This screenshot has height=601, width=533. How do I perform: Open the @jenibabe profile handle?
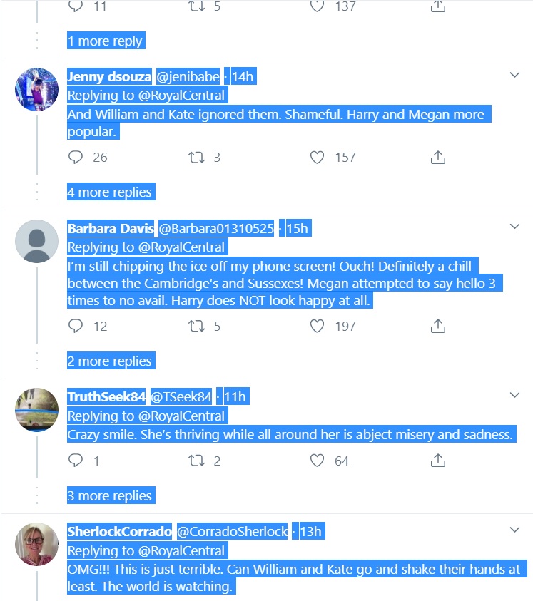tap(188, 77)
